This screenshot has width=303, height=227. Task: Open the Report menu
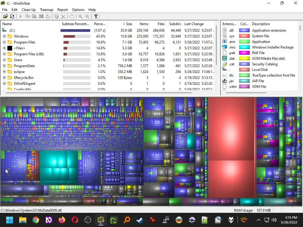tap(62, 10)
